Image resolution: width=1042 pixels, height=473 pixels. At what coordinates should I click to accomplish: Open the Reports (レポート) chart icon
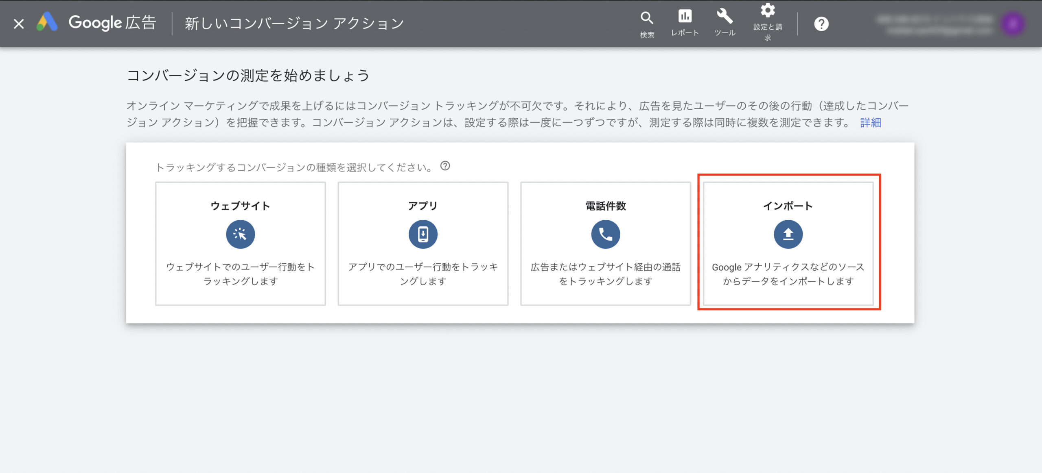685,16
